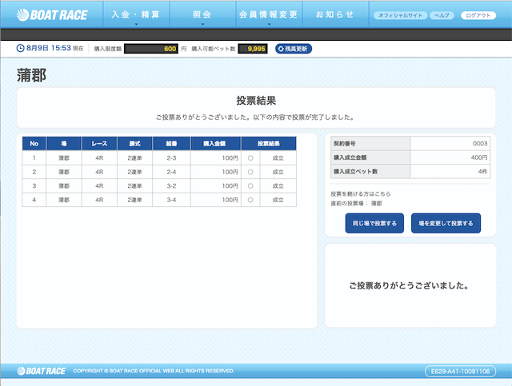
Task: Click the No column header
Action: pos(34,144)
